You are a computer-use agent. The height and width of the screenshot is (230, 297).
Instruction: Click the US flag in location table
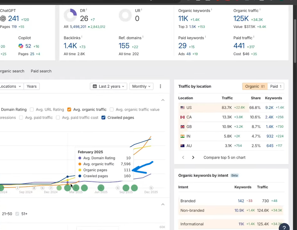[x=183, y=108]
